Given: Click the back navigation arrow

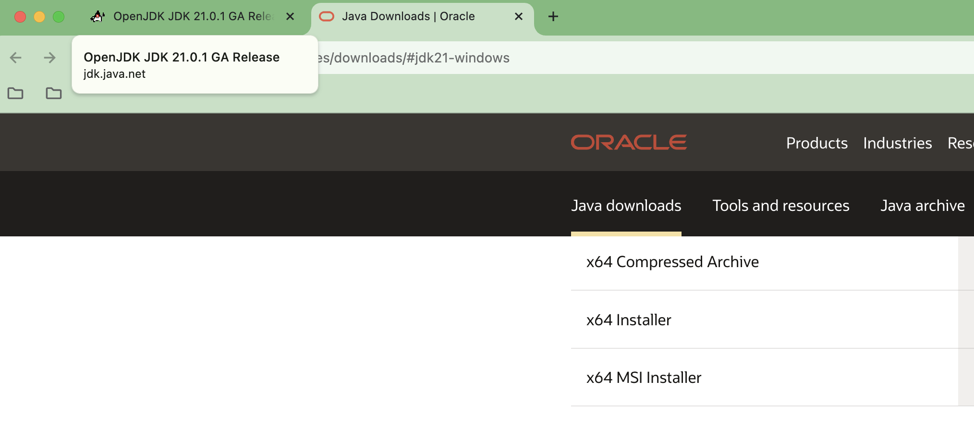Looking at the screenshot, I should (x=16, y=58).
